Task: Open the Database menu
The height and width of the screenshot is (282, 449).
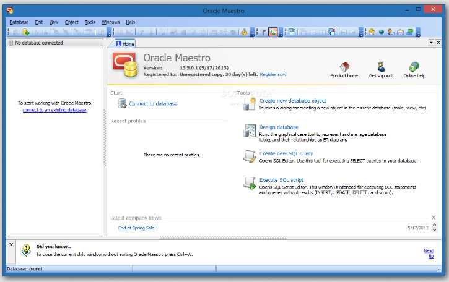Action: pos(19,22)
